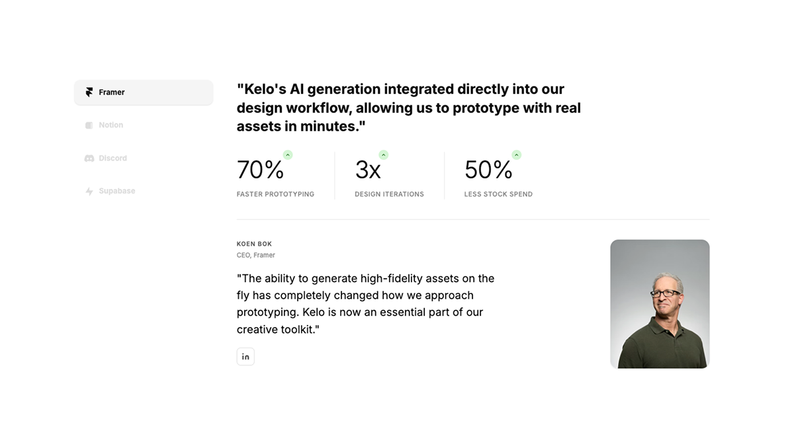
Task: Click the "CEO, Framer" subtitle
Action: coord(256,255)
